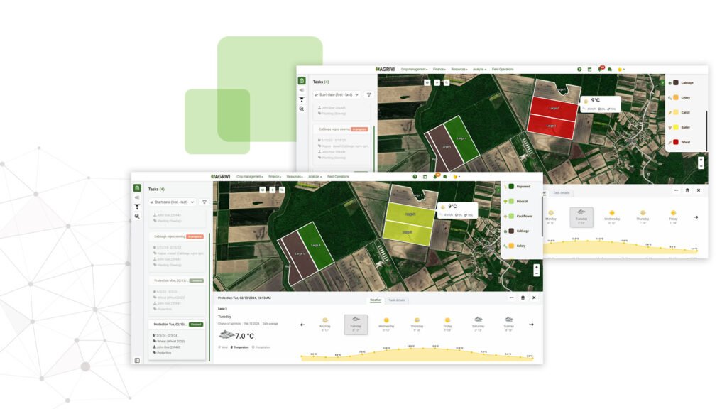Click Broccoli light green swatch in front legend
This screenshot has height=409, width=727.
tap(511, 201)
